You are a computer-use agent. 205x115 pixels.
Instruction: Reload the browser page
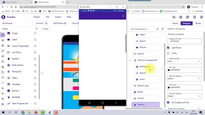(x=12, y=7)
